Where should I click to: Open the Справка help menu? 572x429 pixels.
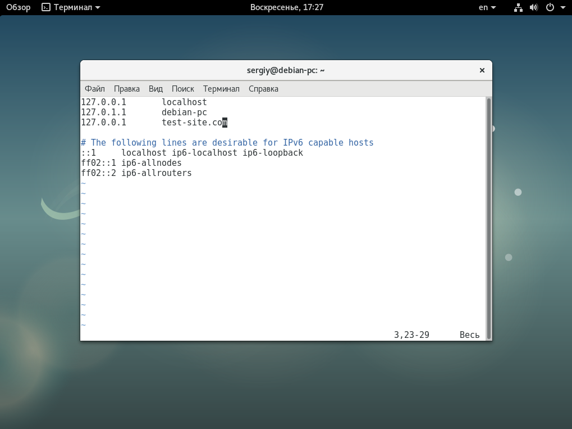[263, 89]
